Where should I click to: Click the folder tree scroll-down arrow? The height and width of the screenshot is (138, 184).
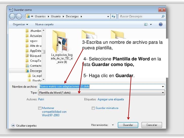[x=43, y=80]
